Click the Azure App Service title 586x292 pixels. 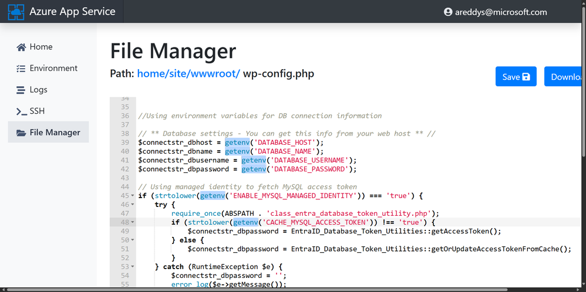[72, 12]
